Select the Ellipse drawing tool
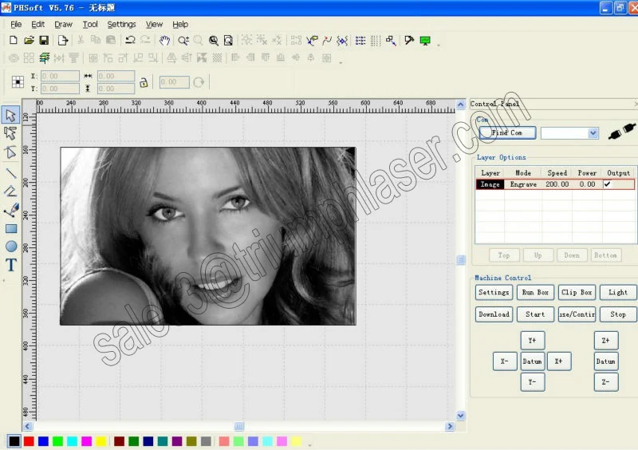The height and width of the screenshot is (450, 638). pos(11,247)
